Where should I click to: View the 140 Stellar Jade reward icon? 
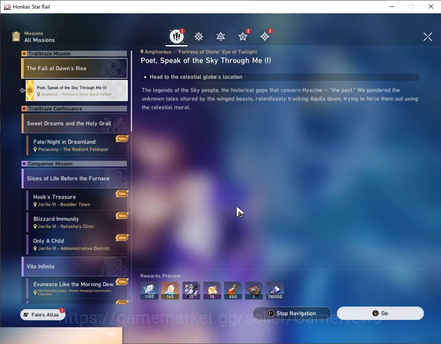point(170,291)
